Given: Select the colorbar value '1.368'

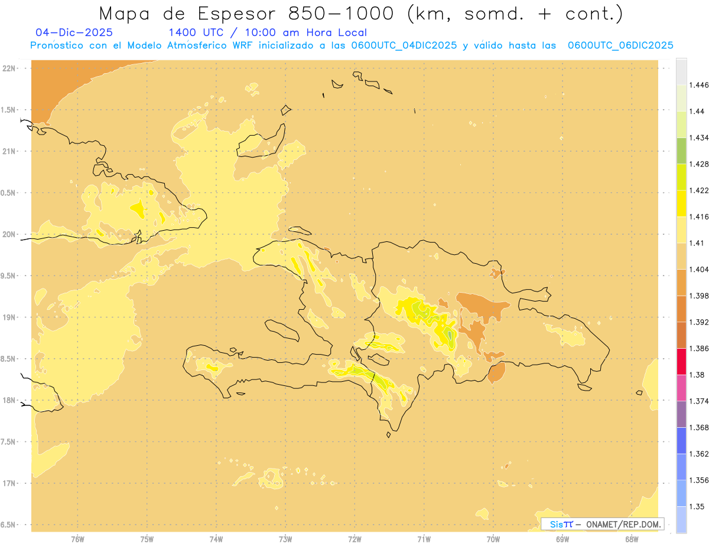Looking at the screenshot, I should click(700, 427).
